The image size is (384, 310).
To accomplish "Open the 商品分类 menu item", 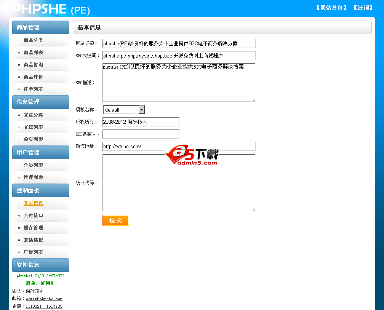I will click(x=33, y=40).
